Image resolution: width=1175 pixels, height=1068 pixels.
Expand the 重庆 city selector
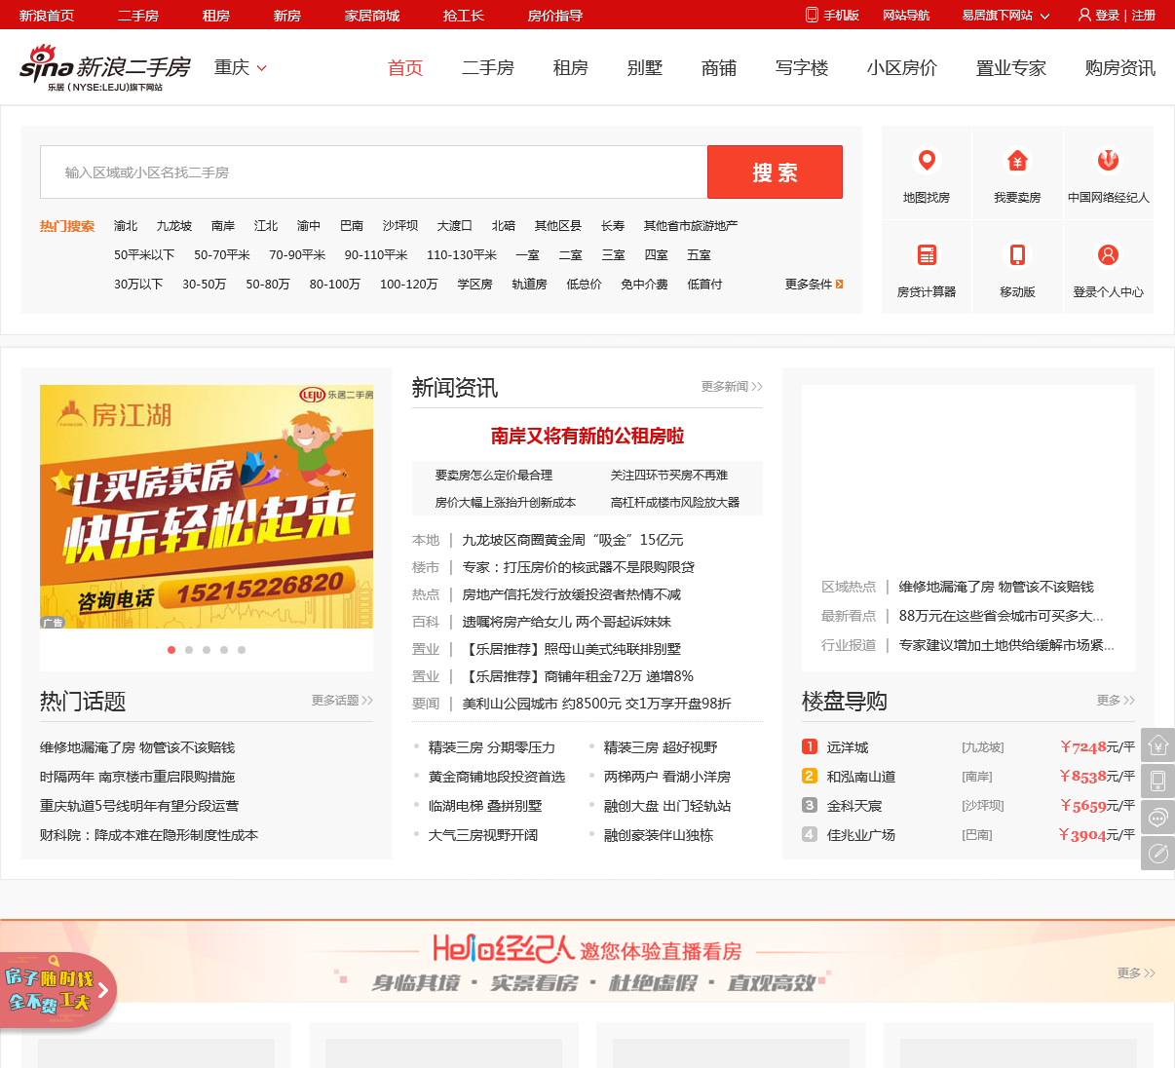pos(241,67)
